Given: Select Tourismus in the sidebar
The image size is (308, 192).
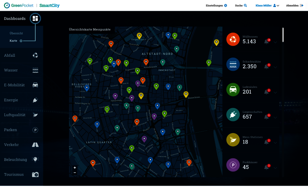Looking at the screenshot, I should tap(21, 175).
